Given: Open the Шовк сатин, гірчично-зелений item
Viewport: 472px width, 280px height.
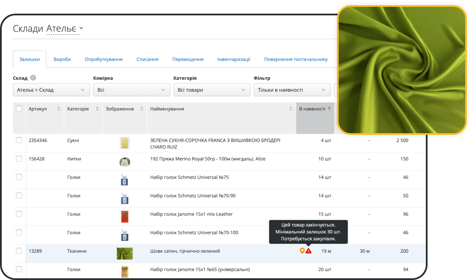Looking at the screenshot, I should (185, 251).
